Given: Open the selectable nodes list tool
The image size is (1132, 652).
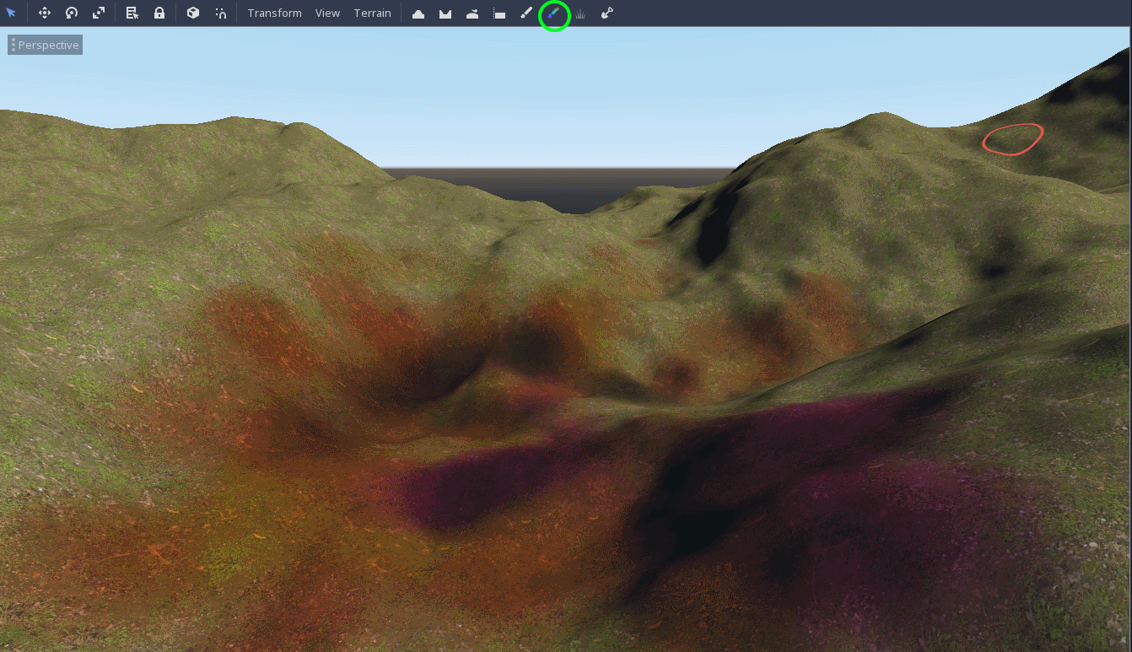Looking at the screenshot, I should pyautogui.click(x=132, y=13).
